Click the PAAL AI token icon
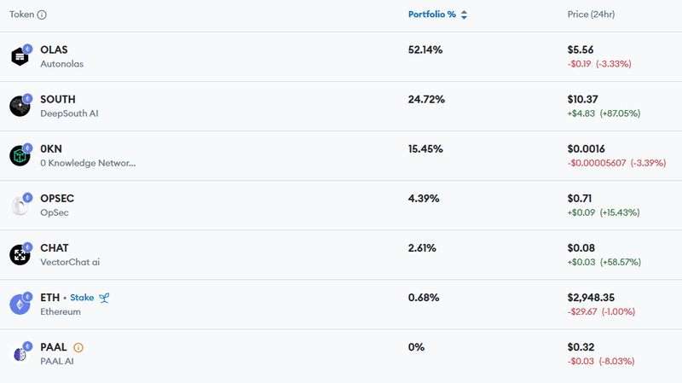The image size is (682, 383). (20, 353)
